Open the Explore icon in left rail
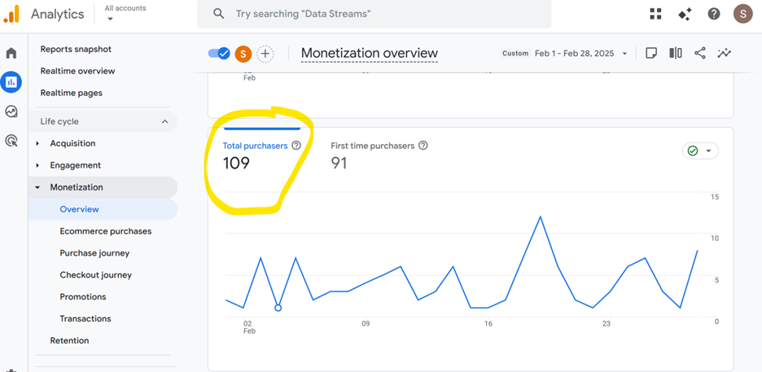The height and width of the screenshot is (372, 762). pos(11,112)
